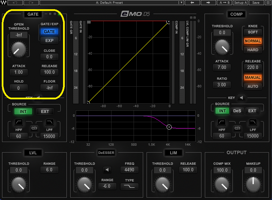Toggle the gate HPF/LPF link icon

tap(34, 128)
